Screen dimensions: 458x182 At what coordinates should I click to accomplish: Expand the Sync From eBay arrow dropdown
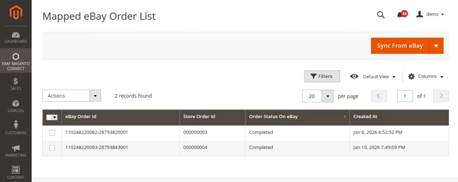point(436,46)
